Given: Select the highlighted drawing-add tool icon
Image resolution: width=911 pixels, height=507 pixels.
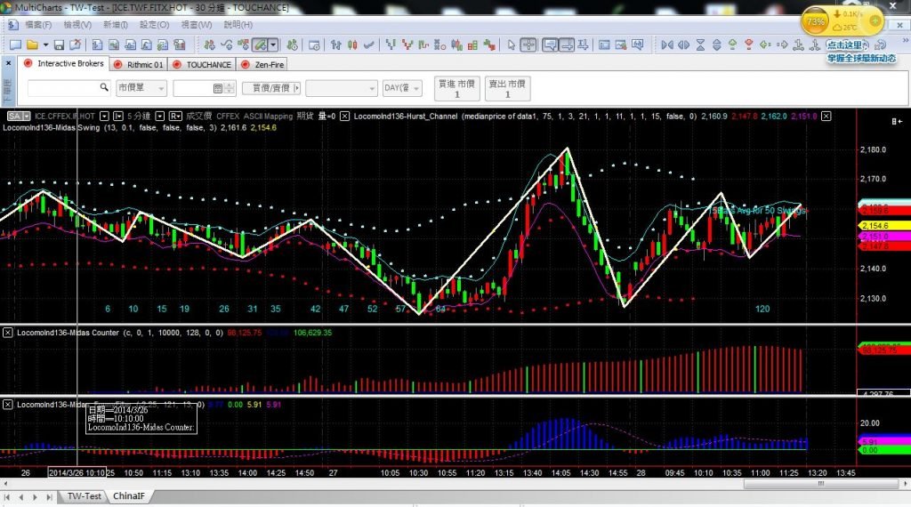Looking at the screenshot, I should [260, 44].
